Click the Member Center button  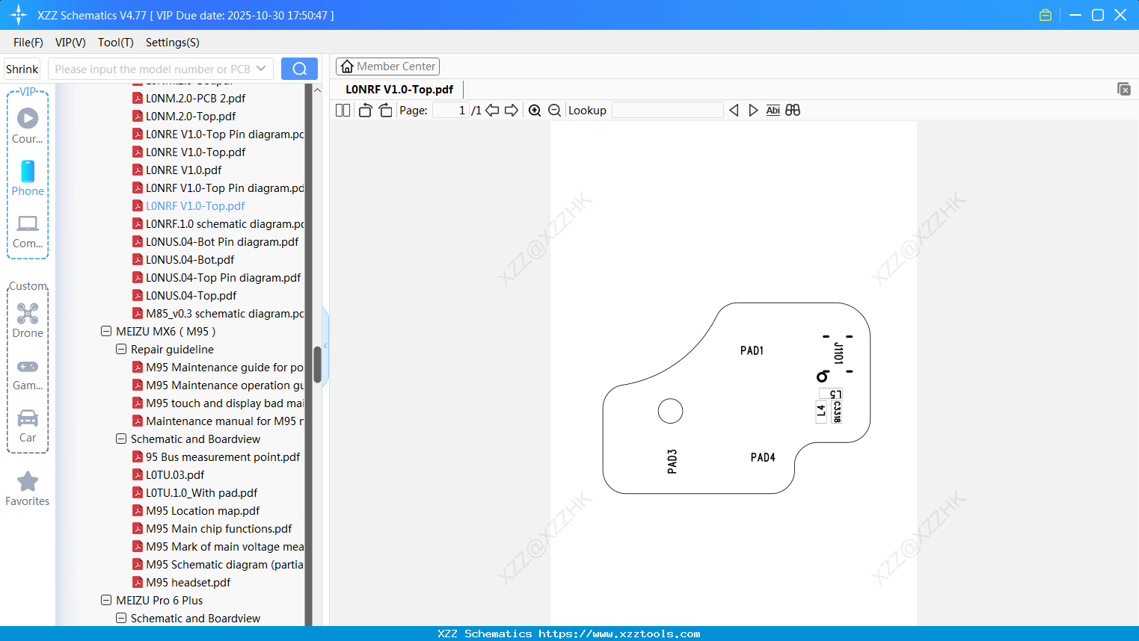(387, 66)
